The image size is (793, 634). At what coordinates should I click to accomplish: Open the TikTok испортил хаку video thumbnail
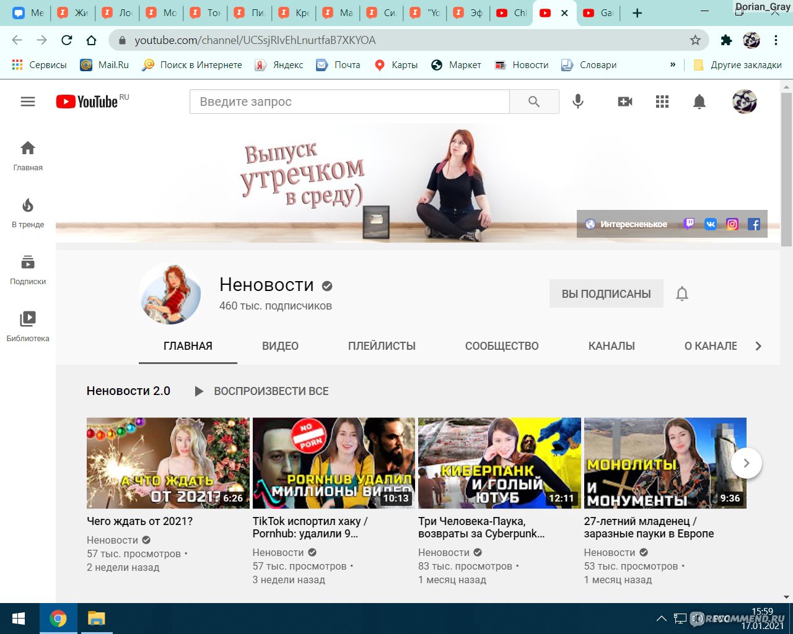click(334, 463)
